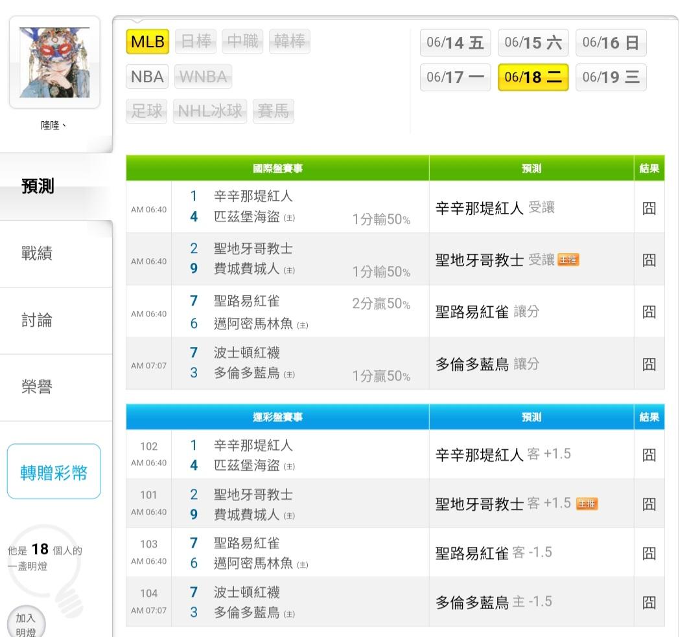The width and height of the screenshot is (700, 637).
Task: Open the 討論 sidebar section
Action: pos(56,320)
